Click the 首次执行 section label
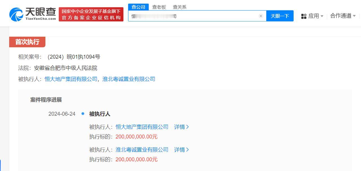361x171 pixels. click(27, 42)
